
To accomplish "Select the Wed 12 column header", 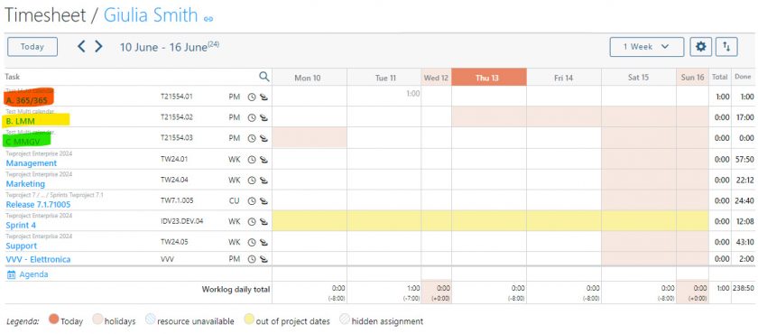I will 436,78.
